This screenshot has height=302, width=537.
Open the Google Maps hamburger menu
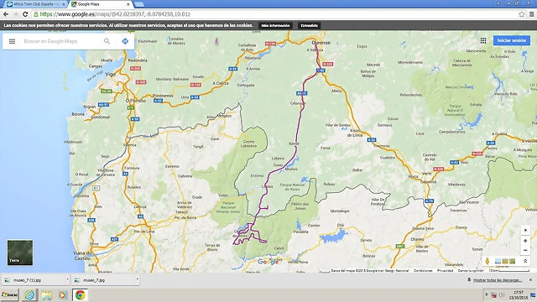12,41
